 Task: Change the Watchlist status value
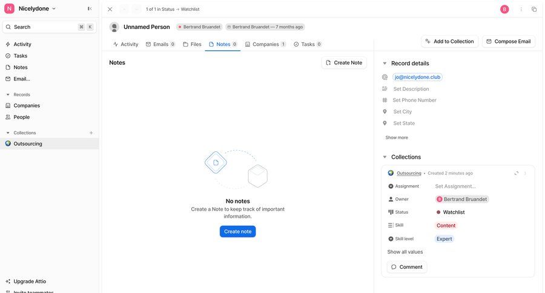tap(451, 212)
